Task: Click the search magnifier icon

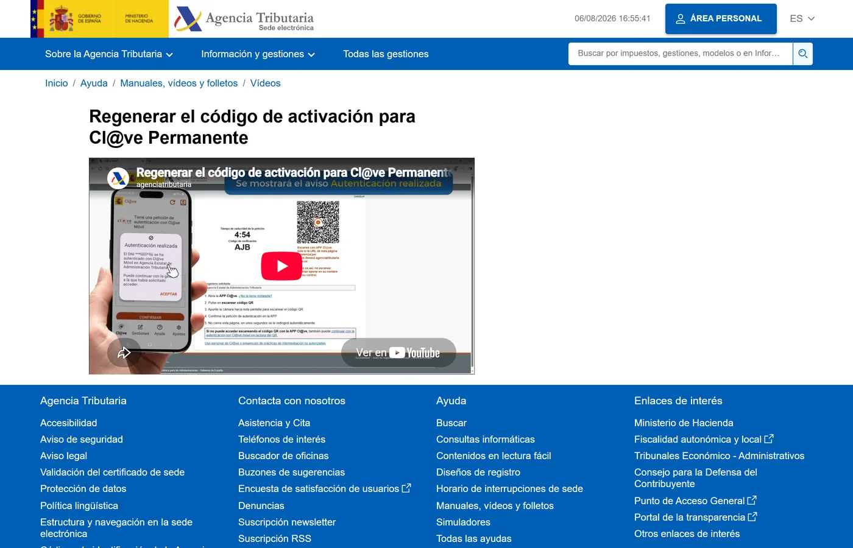Action: 802,54
